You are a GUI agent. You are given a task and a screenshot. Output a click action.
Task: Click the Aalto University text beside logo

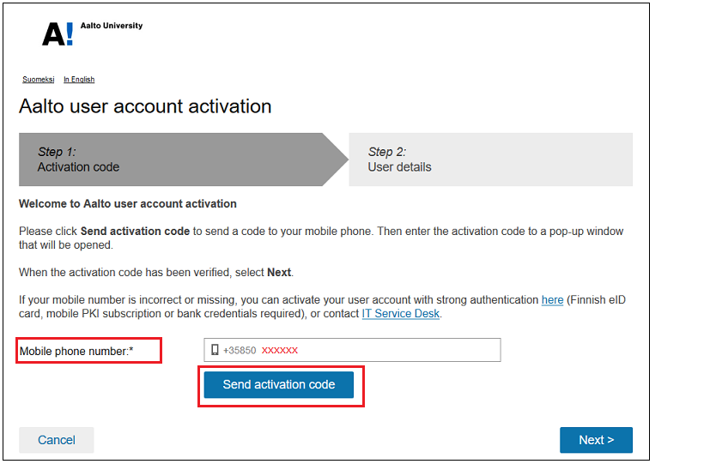coord(112,26)
